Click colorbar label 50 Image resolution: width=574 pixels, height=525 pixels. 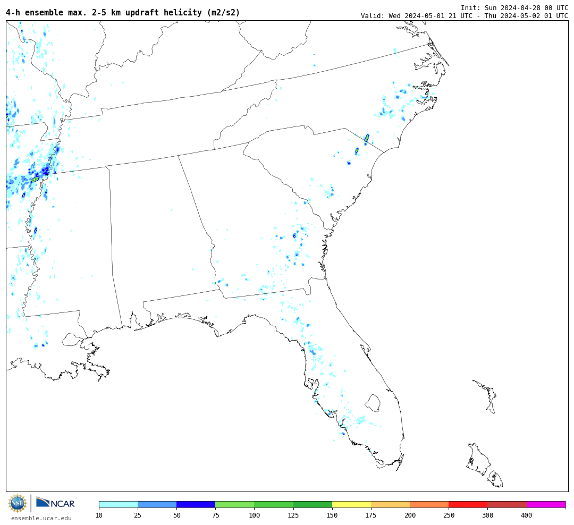tap(176, 515)
